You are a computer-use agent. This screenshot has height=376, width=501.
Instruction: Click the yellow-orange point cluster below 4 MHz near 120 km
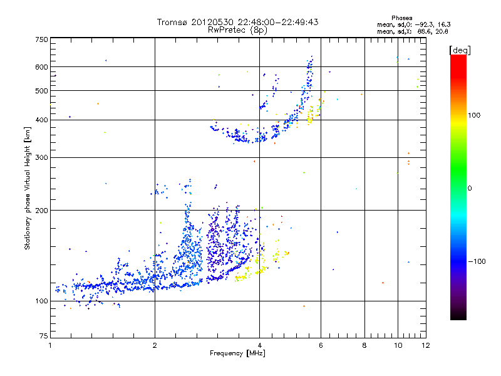tap(242, 275)
